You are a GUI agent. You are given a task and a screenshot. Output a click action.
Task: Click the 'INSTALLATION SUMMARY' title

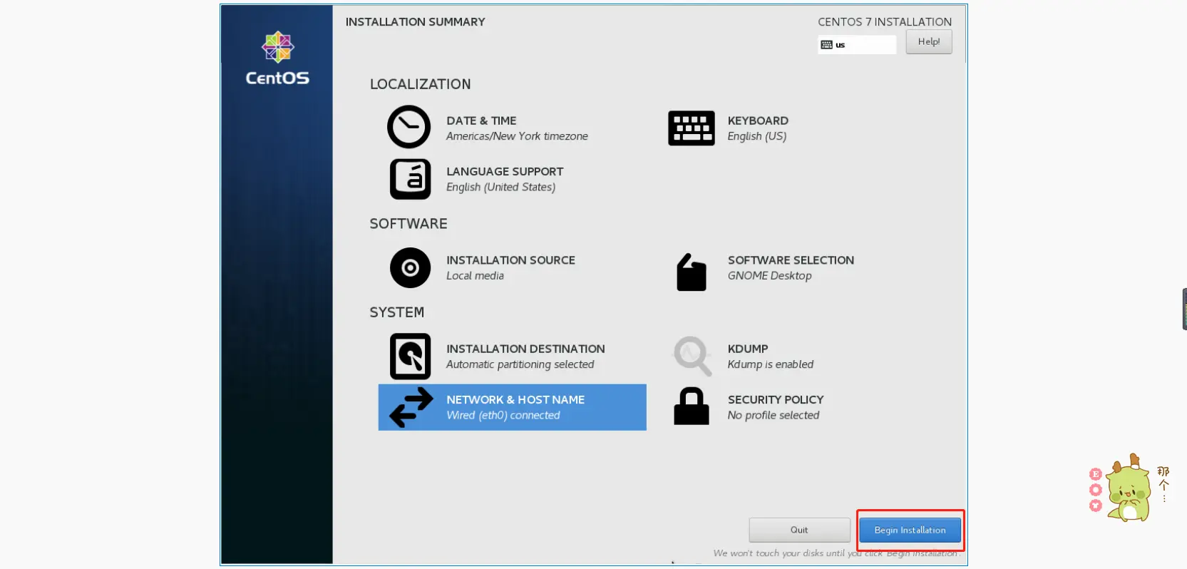click(x=416, y=22)
